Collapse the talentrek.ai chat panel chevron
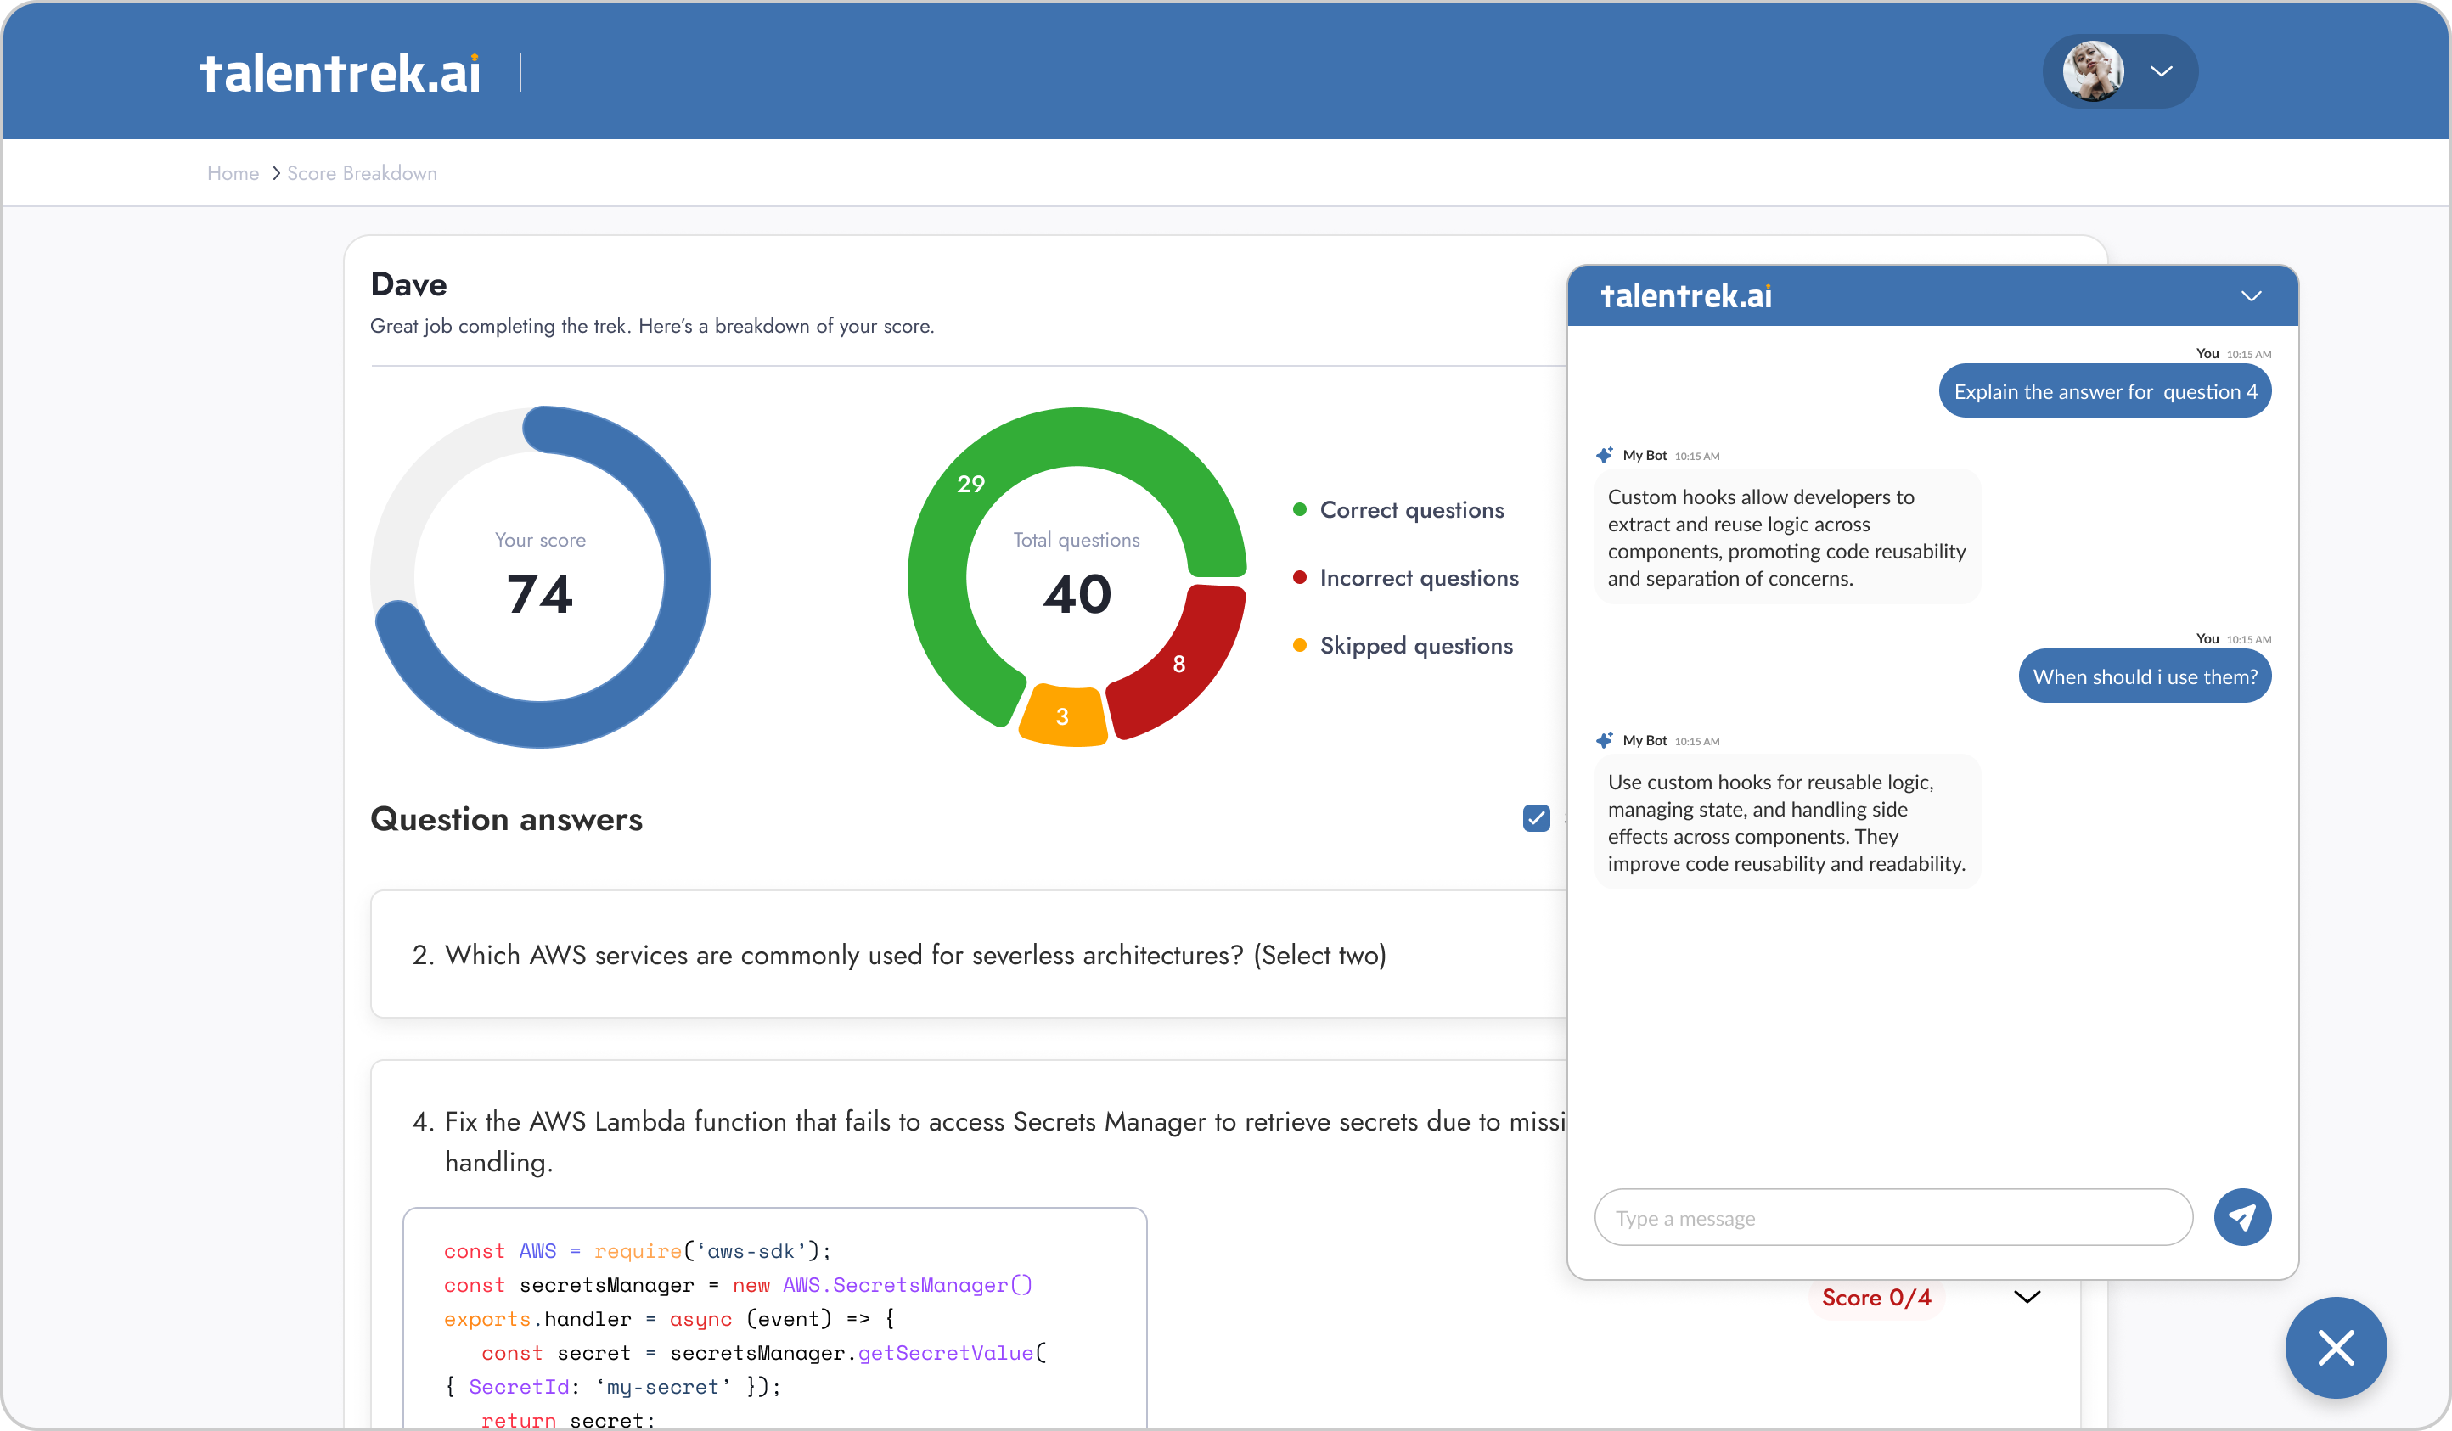The height and width of the screenshot is (1431, 2452). point(2251,295)
